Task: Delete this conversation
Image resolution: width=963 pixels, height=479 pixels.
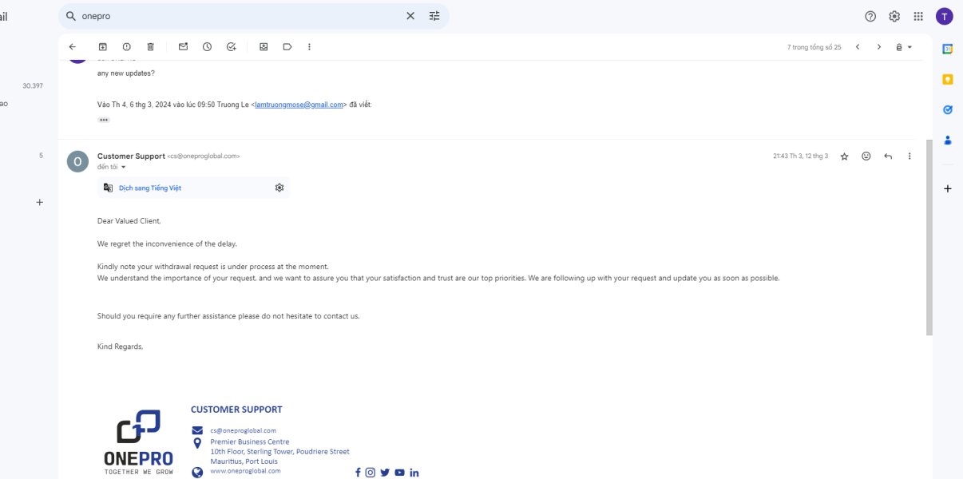Action: [150, 47]
